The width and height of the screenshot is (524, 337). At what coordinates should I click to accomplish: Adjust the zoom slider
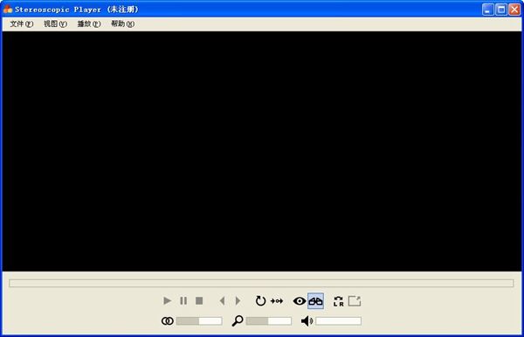click(x=269, y=321)
